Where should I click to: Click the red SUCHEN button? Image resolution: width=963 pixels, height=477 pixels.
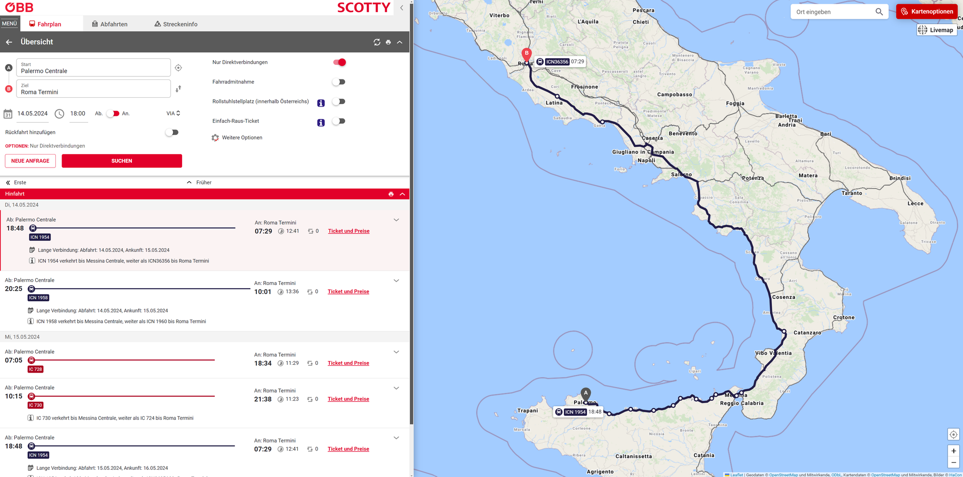click(122, 161)
